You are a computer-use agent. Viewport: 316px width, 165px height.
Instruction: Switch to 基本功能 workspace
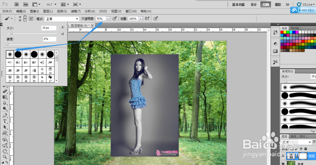click(238, 4)
